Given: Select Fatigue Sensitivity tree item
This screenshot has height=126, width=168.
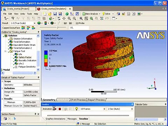Looking at the screenshot, I should point(27,67).
